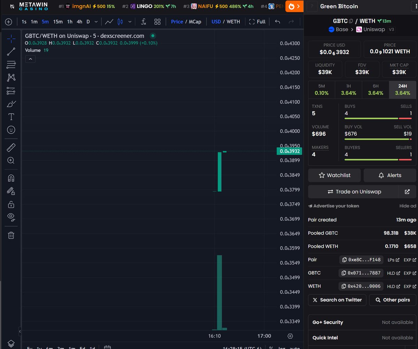The width and height of the screenshot is (418, 349).
Task: Expand the orange trending fire button
Action: coord(294,6)
